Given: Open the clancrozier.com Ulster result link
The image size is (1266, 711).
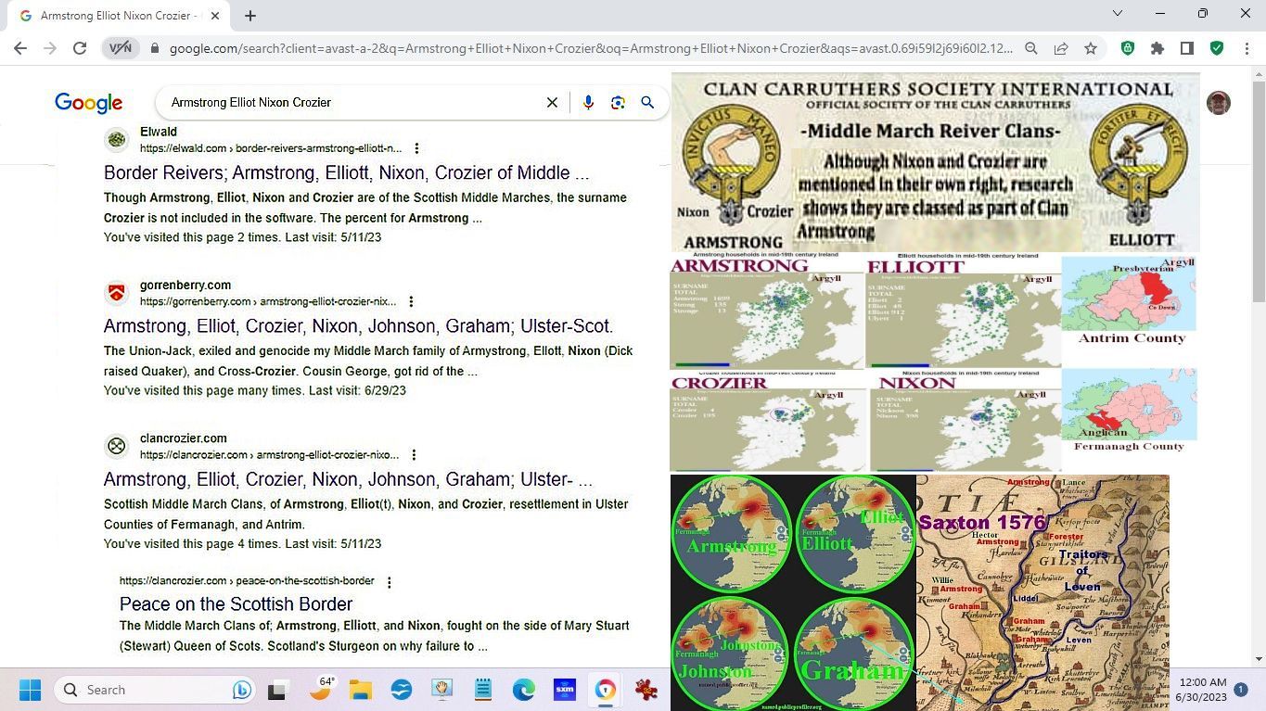Looking at the screenshot, I should point(348,479).
